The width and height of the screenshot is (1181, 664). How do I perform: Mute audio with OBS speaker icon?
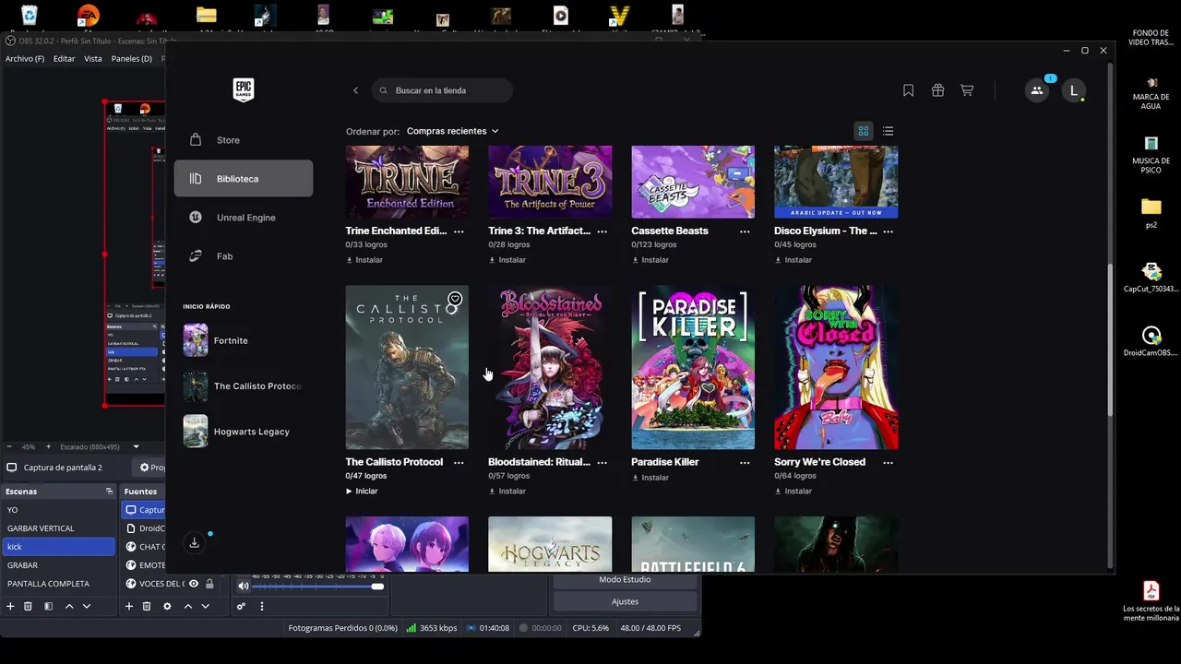(244, 586)
